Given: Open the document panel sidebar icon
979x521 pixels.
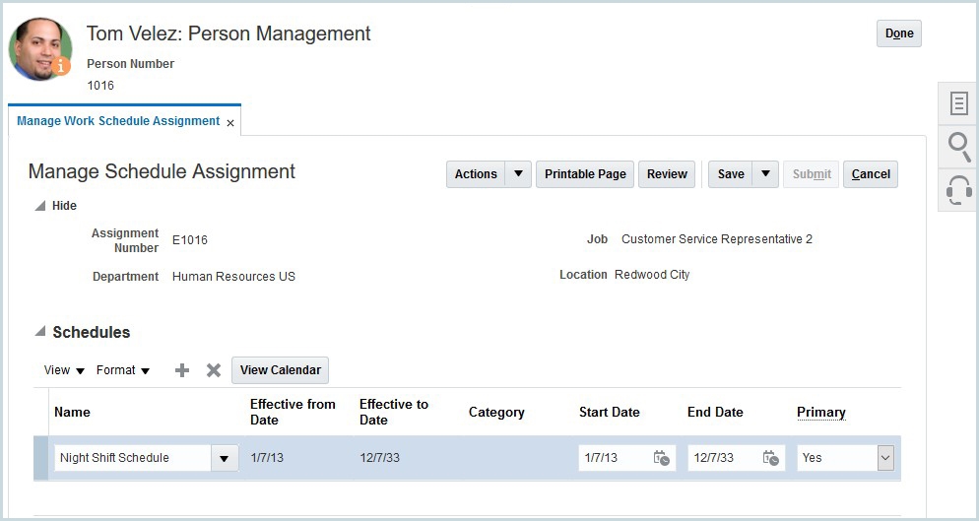Looking at the screenshot, I should [x=958, y=103].
